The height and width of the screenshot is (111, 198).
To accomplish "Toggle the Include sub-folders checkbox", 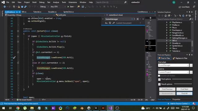I will pos(159,76).
